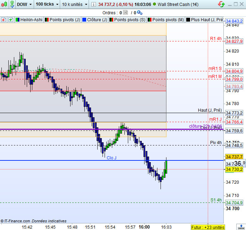Click the 34 793,4 pink price label
246x230 pixels.
234,86
